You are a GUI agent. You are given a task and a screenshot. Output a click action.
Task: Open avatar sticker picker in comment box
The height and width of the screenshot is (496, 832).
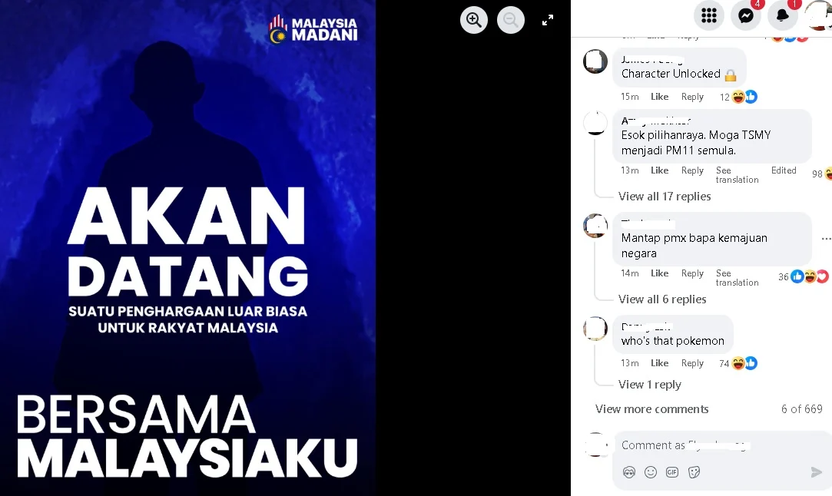click(628, 472)
